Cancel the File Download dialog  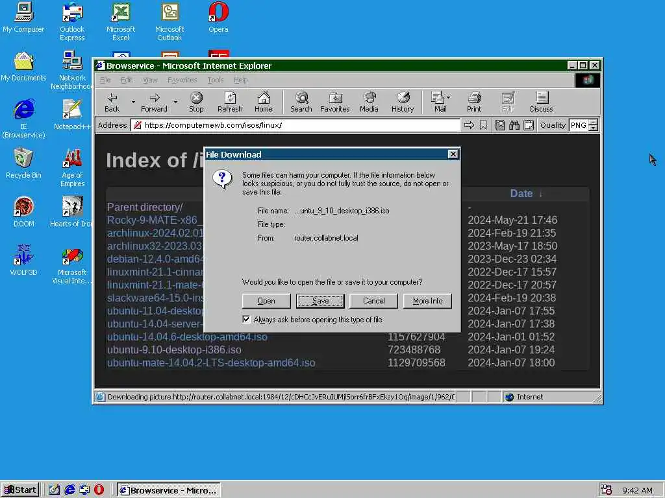373,301
